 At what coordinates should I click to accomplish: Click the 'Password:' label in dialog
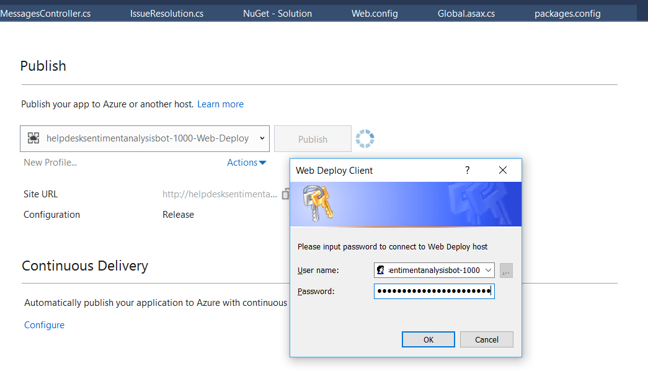click(x=316, y=292)
